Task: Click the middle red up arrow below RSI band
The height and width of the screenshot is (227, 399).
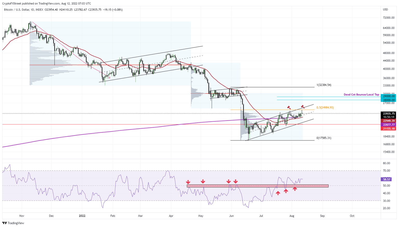Action: (x=286, y=191)
